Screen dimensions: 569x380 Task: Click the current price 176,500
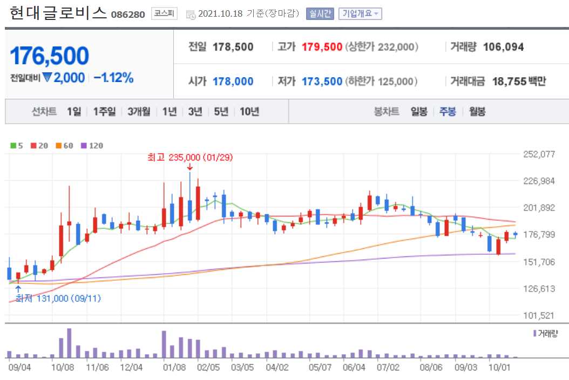(x=49, y=56)
